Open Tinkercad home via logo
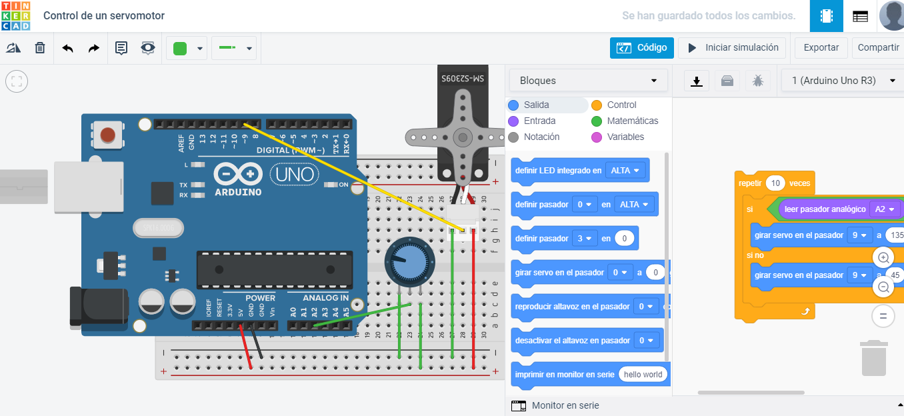 15,15
